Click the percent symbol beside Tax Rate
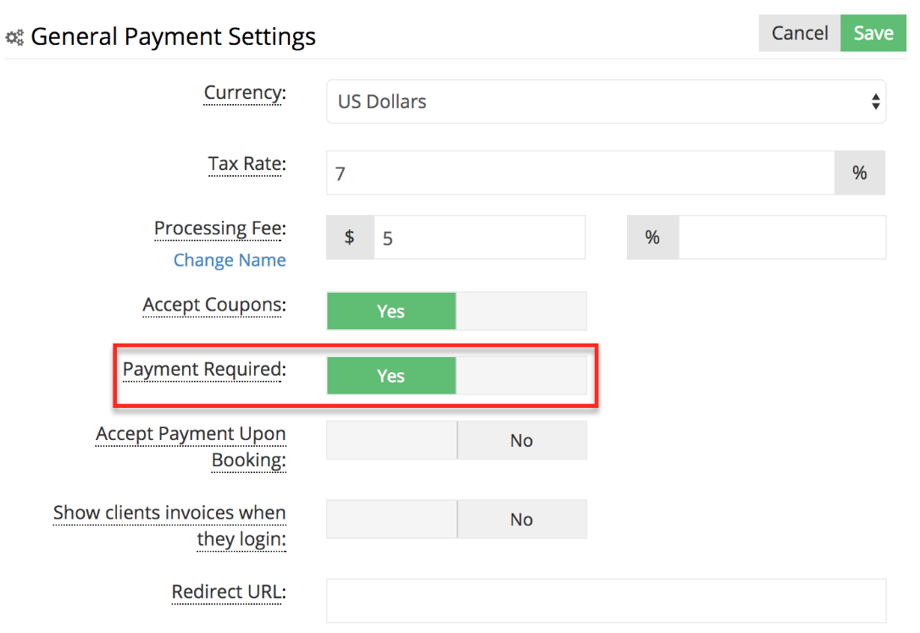 click(x=859, y=173)
